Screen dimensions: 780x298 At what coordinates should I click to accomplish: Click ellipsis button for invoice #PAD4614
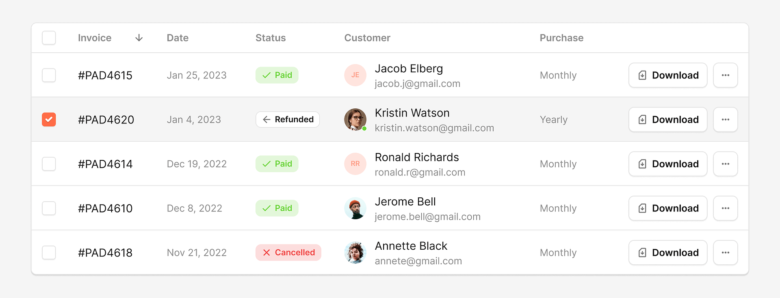coord(725,164)
